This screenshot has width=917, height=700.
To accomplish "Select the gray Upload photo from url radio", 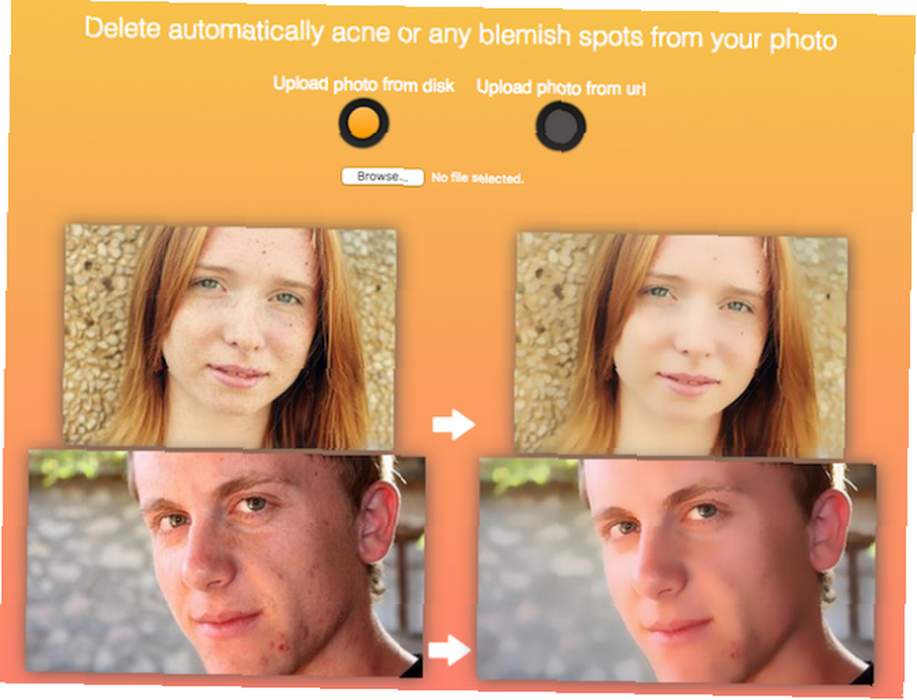I will click(x=560, y=126).
